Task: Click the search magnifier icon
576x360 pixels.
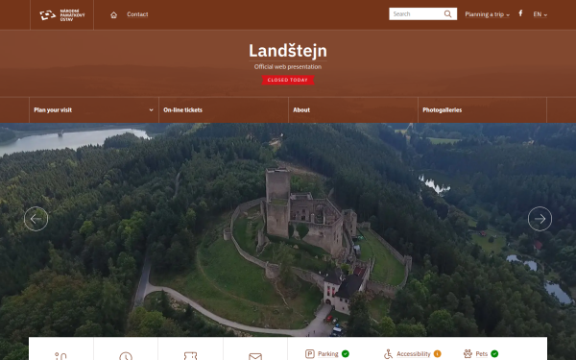Action: [447, 14]
